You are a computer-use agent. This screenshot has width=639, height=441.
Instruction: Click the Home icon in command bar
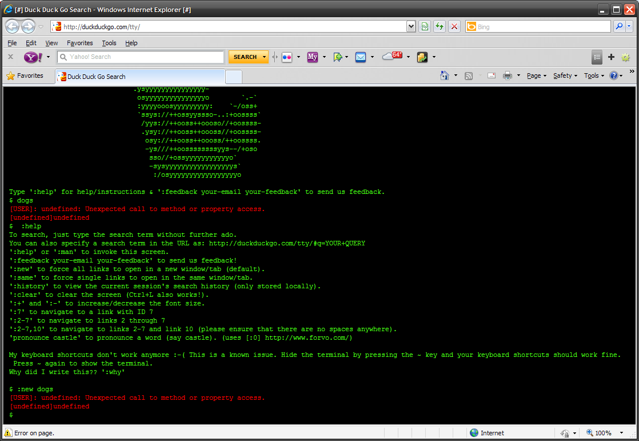[x=445, y=76]
